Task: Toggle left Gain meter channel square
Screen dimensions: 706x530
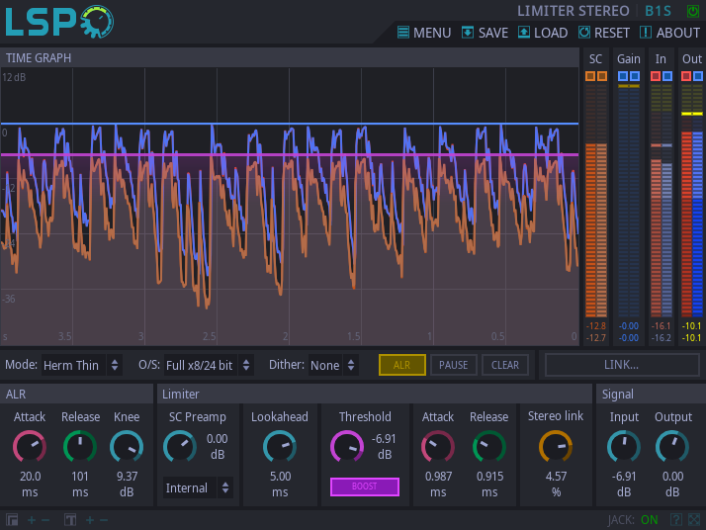Action: (623, 76)
